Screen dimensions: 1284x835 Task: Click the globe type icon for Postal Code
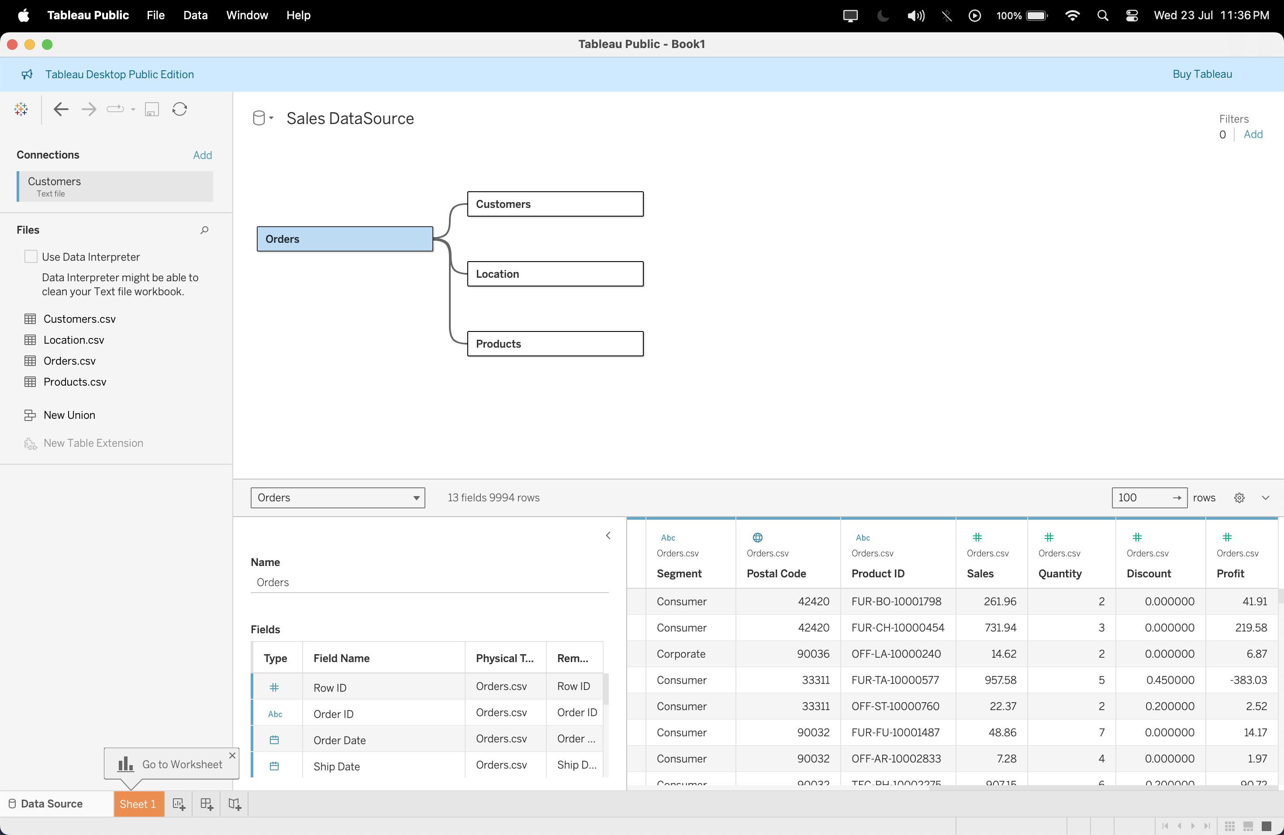(757, 537)
